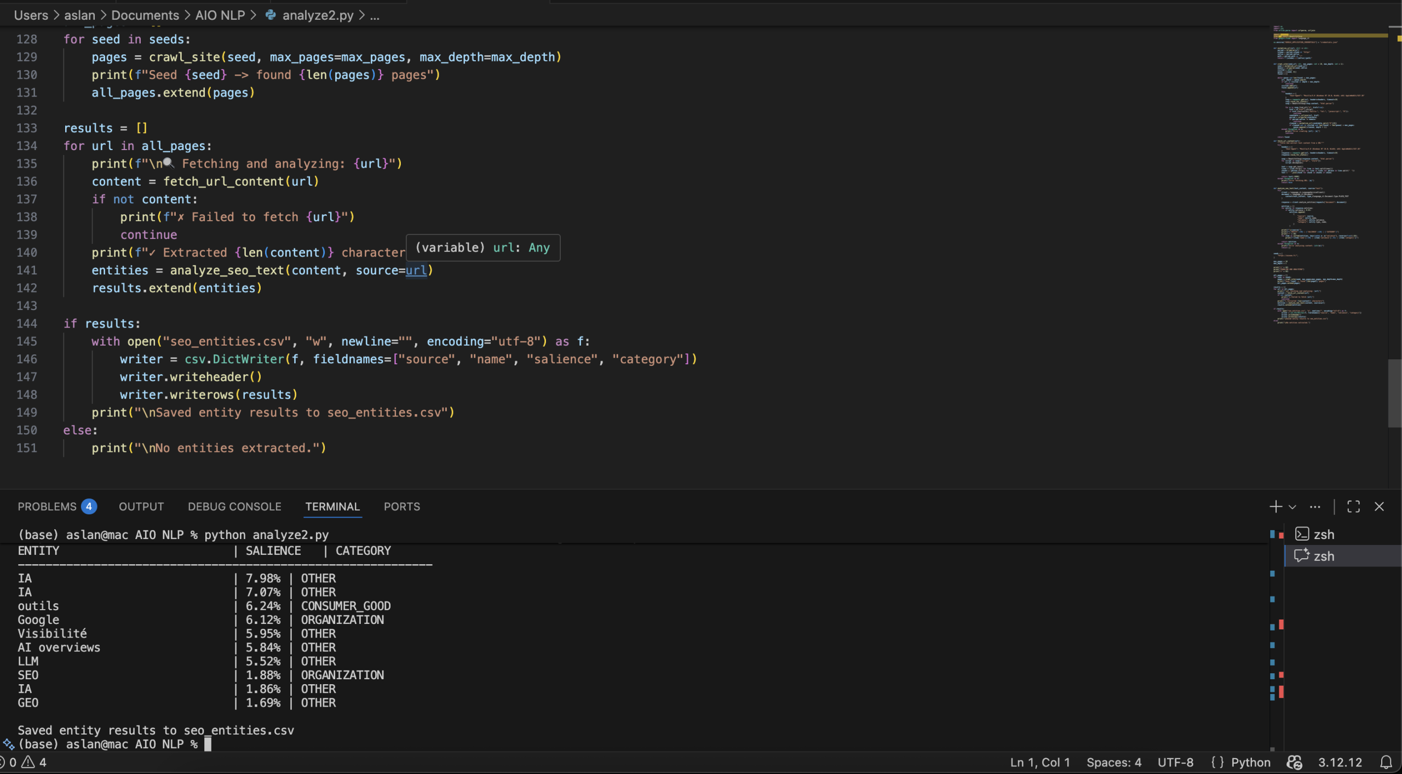Click the Python file icon in the breadcrumb
1402x774 pixels.
pos(269,15)
